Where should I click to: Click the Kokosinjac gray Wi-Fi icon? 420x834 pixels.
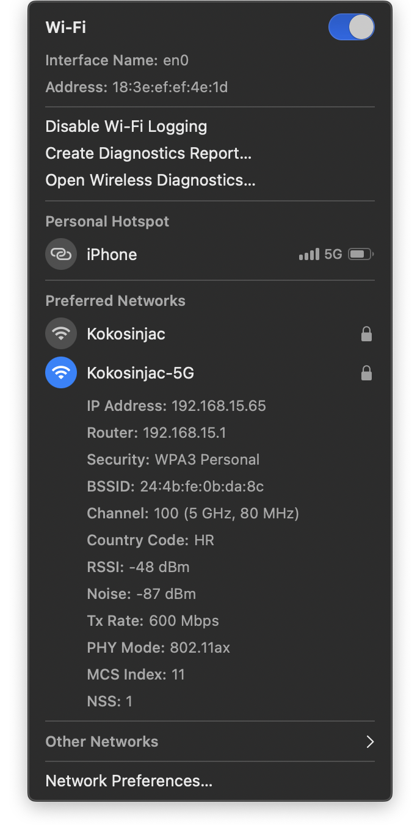point(61,334)
